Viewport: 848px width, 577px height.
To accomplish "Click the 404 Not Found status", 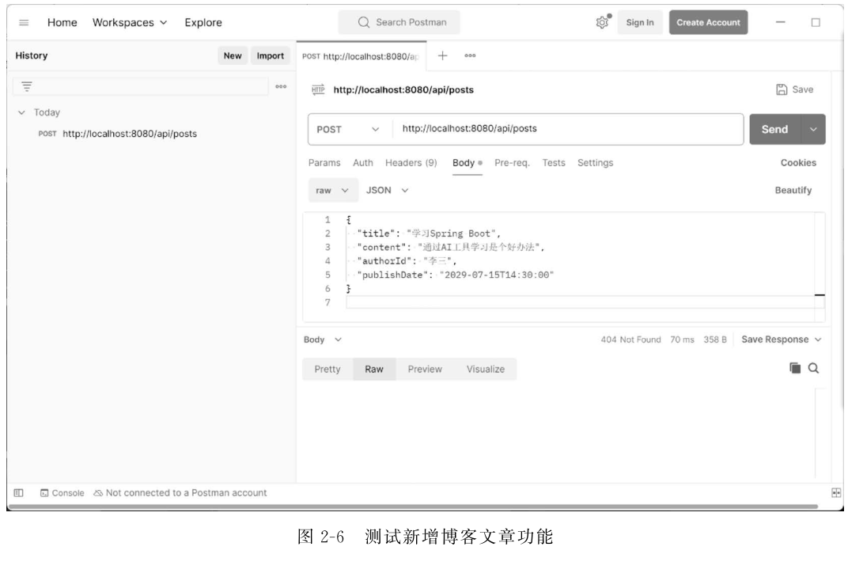I will pos(630,340).
